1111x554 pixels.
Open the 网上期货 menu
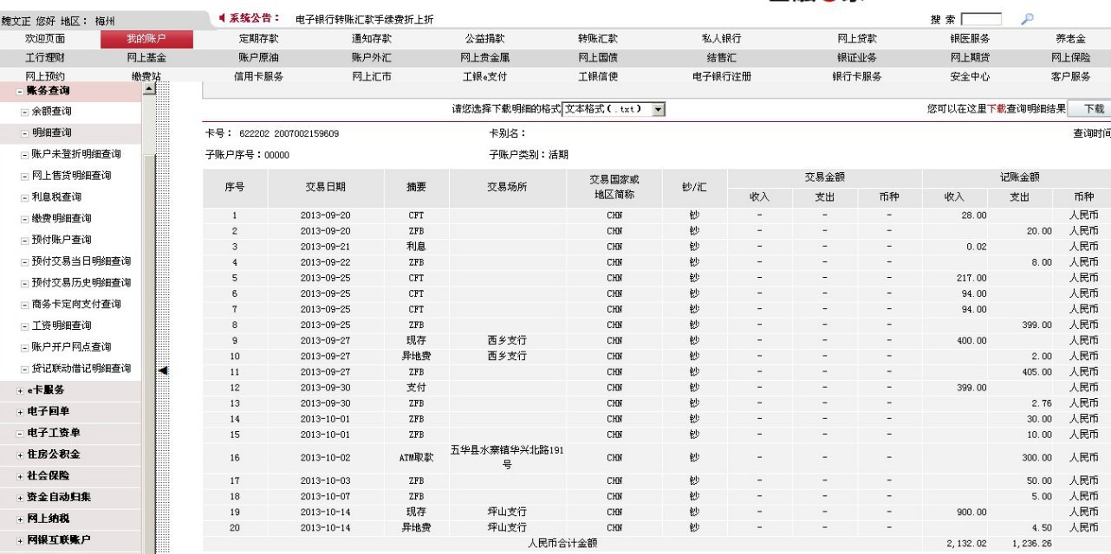970,58
